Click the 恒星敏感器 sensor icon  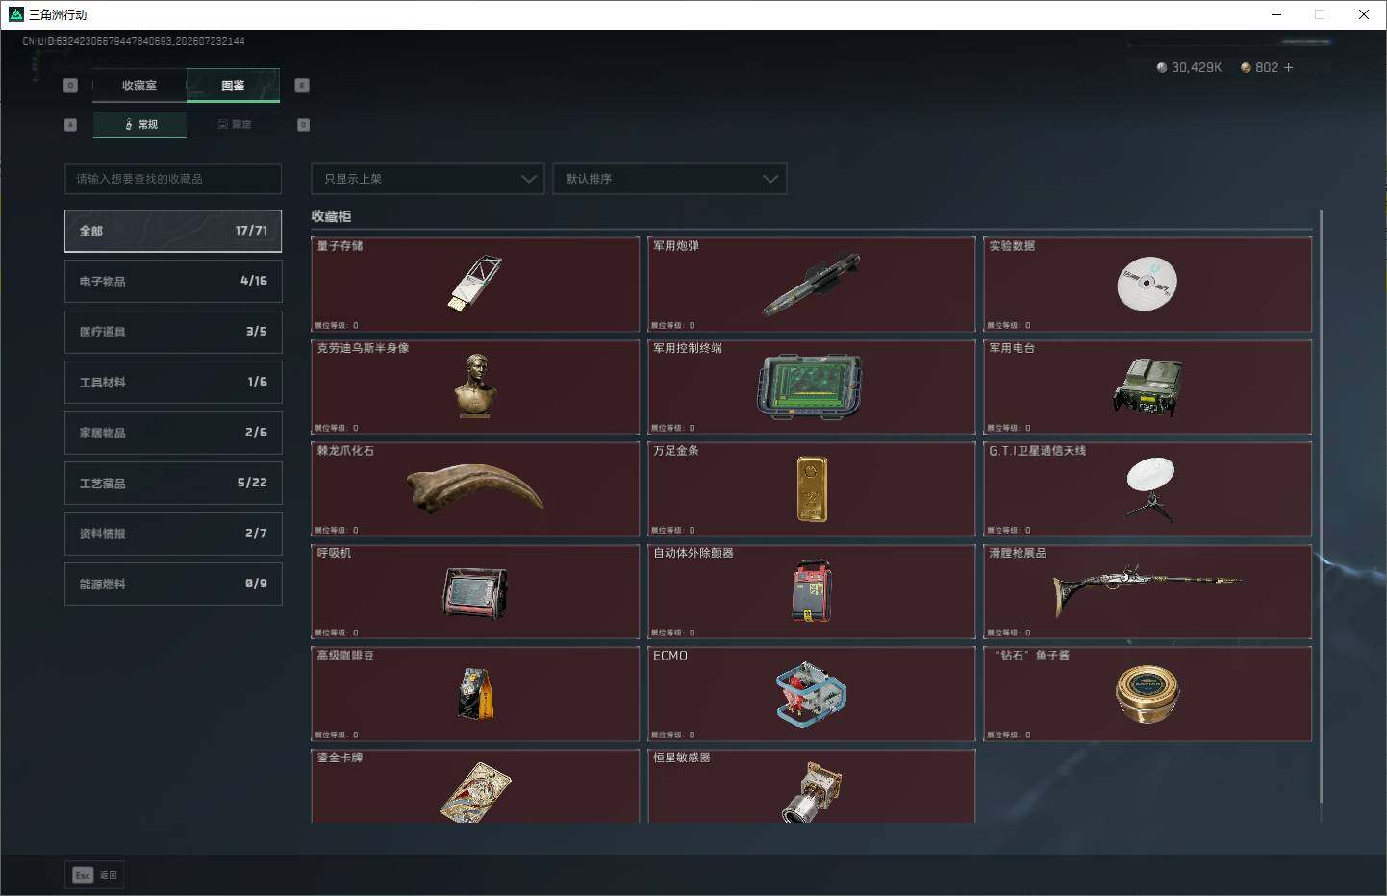(x=811, y=793)
